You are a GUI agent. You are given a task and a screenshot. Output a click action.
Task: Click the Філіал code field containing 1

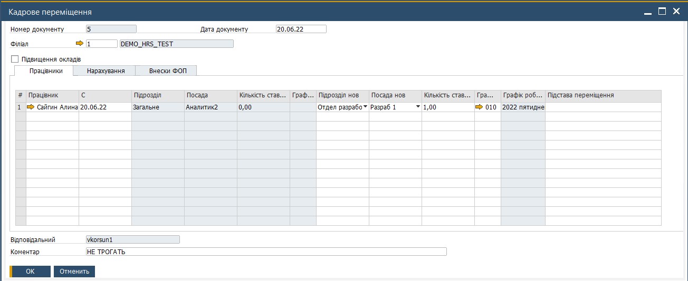[102, 44]
